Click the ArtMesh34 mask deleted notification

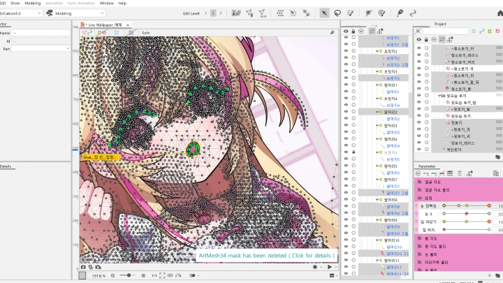pyautogui.click(x=267, y=256)
